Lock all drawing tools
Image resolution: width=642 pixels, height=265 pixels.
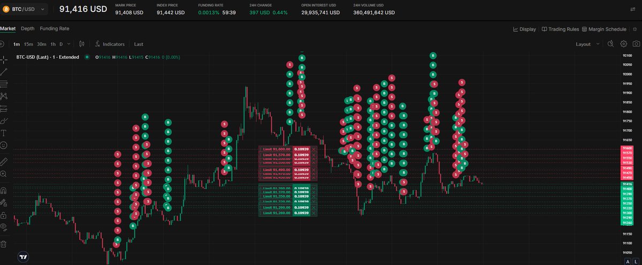coord(4,215)
